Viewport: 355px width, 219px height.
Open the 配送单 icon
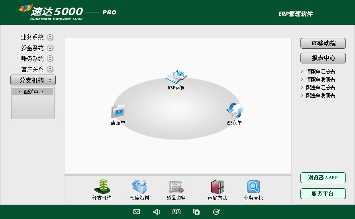235,110
